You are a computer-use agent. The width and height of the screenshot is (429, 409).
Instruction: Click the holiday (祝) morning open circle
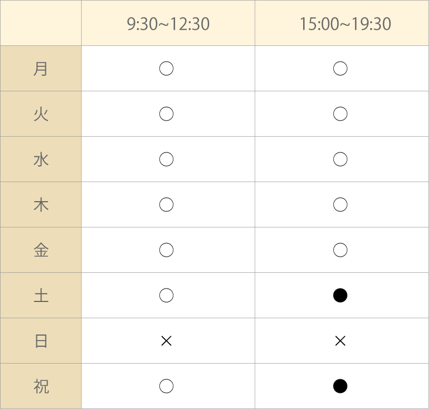click(166, 386)
